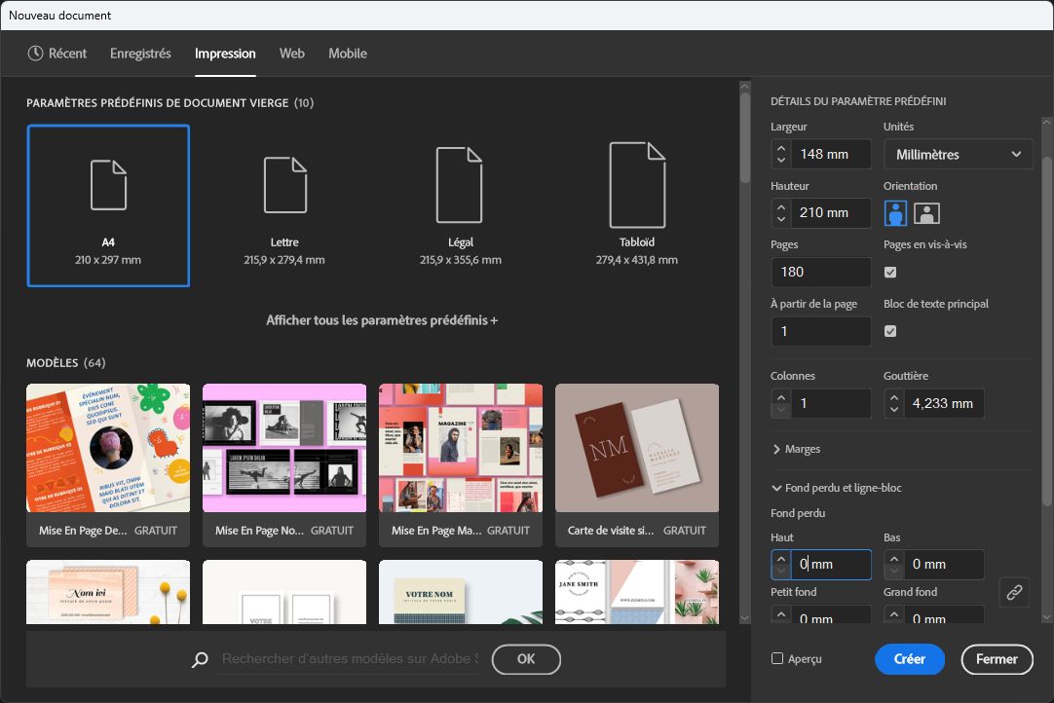Choose the Légal preset page icon
The width and height of the screenshot is (1054, 703).
(460, 185)
